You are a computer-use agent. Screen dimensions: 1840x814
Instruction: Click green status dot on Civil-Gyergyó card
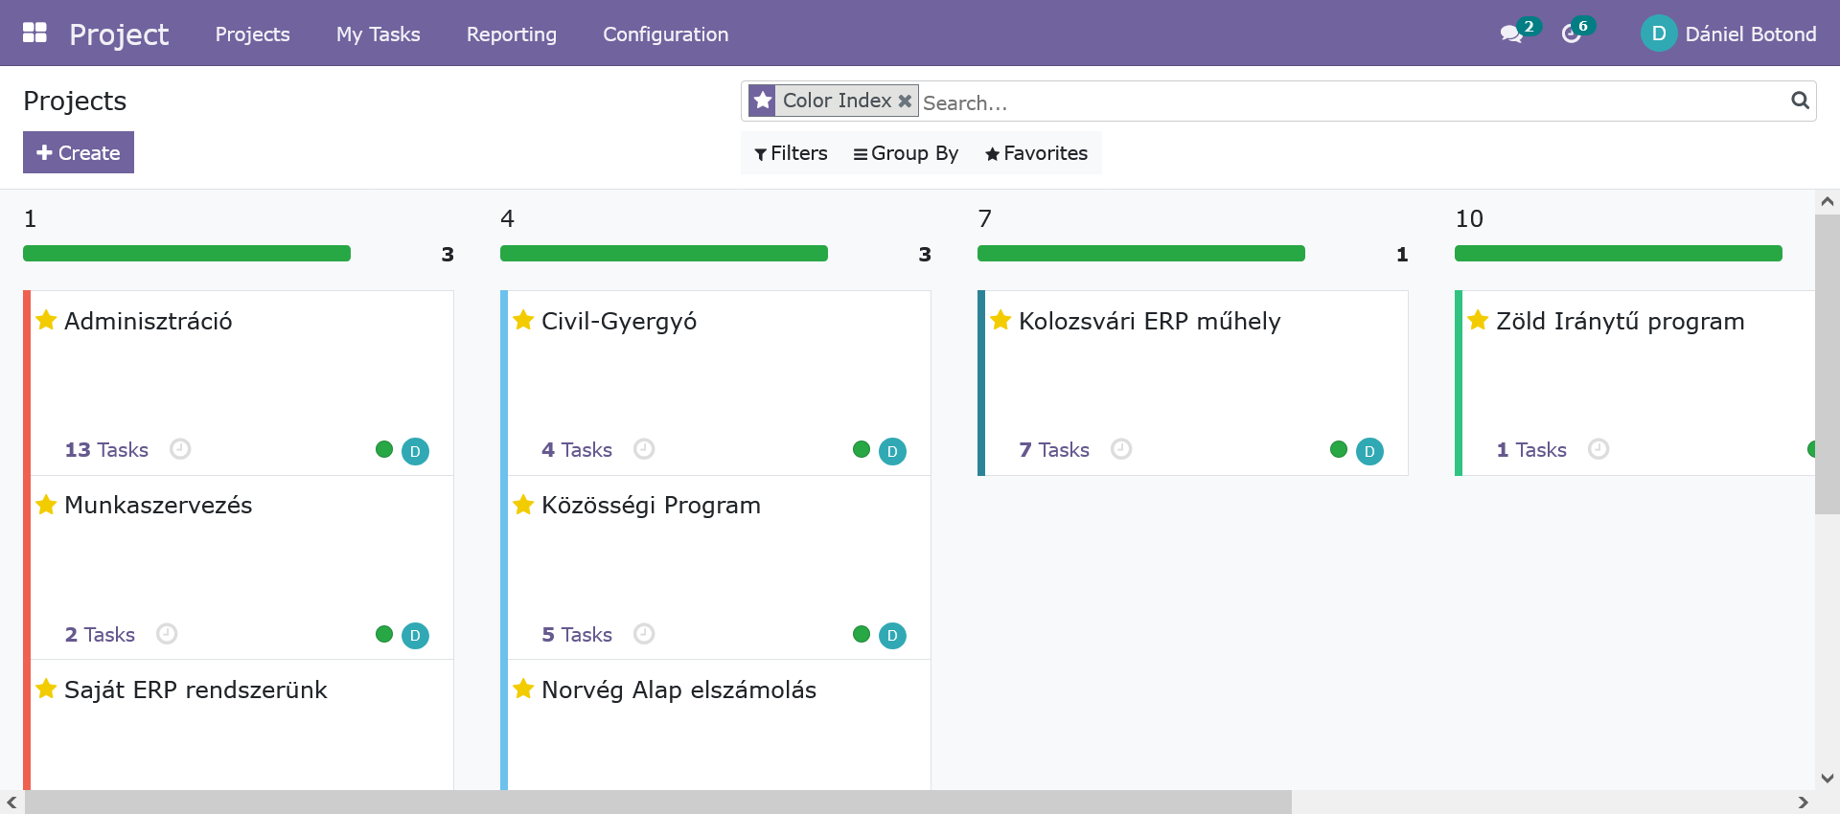pyautogui.click(x=862, y=449)
